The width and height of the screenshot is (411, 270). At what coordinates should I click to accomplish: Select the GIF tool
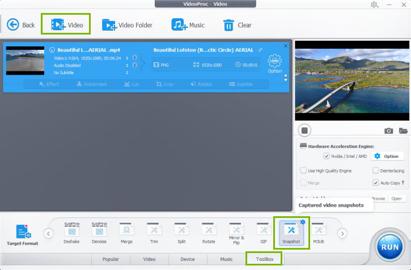(x=264, y=233)
